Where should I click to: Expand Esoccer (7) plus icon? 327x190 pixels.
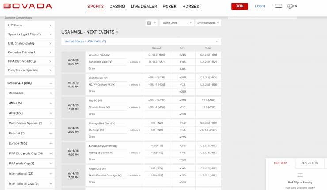[x=51, y=134]
